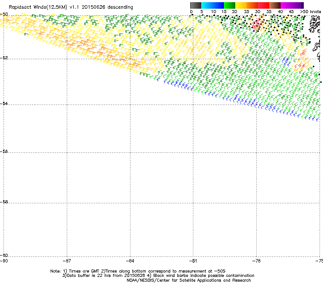
Task: Click the '-50' latitude axis label
Action: (x=4, y=14)
